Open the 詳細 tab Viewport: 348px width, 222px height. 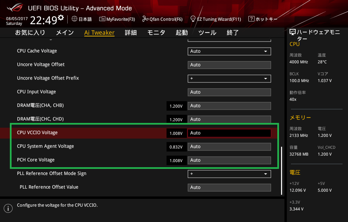131,33
